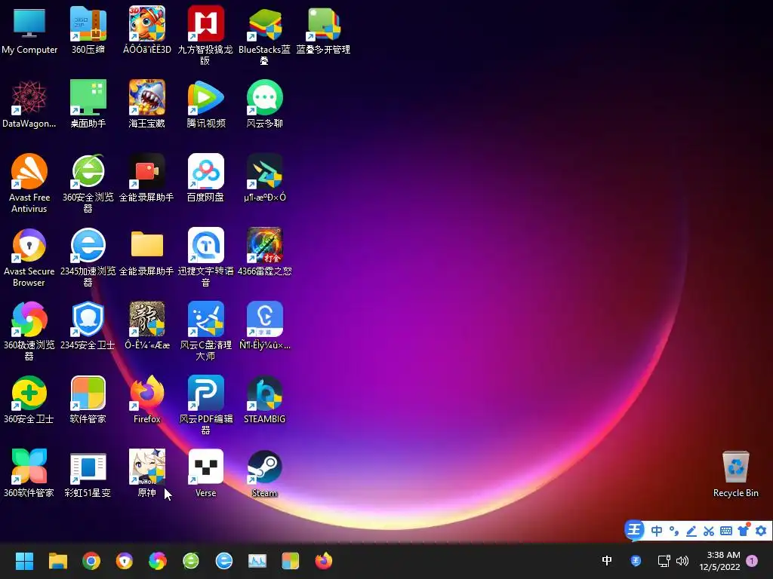The image size is (773, 579).
Task: Open the Recycle Bin
Action: [735, 473]
